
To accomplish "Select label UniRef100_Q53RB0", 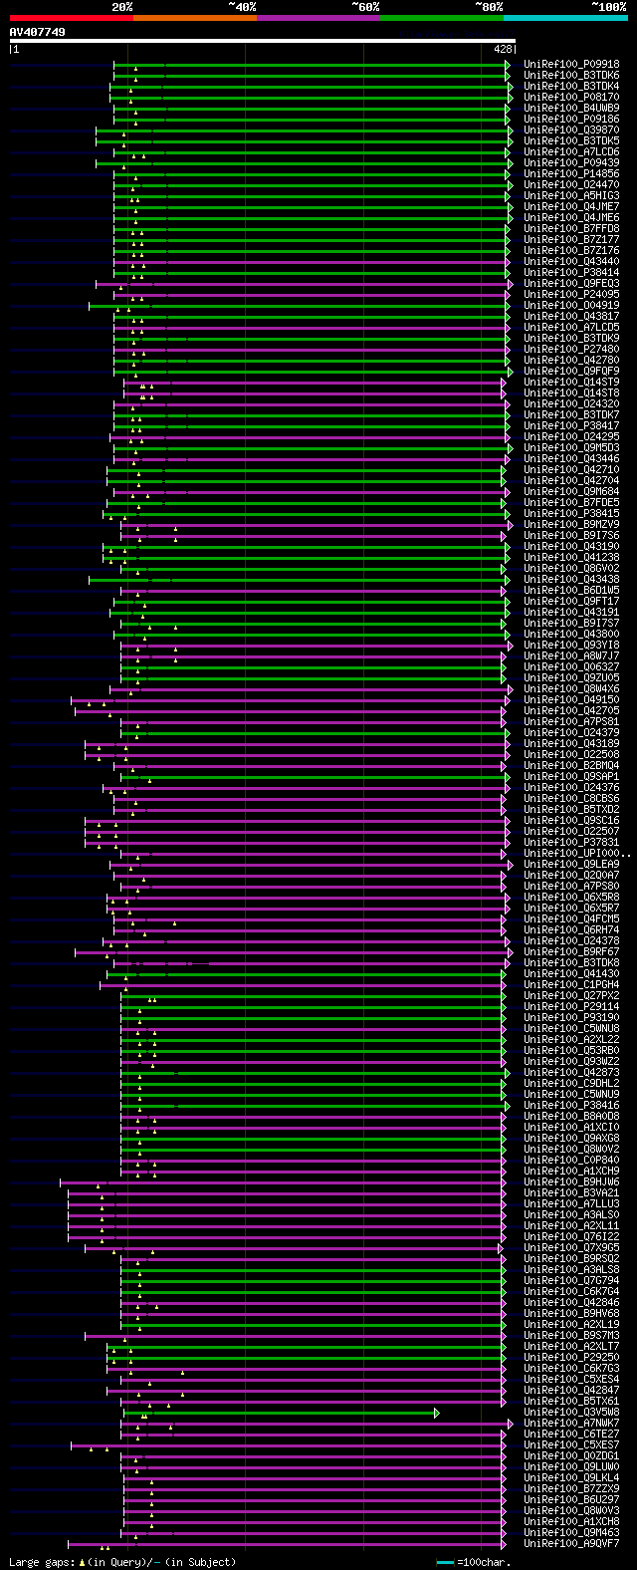I will (571, 1051).
